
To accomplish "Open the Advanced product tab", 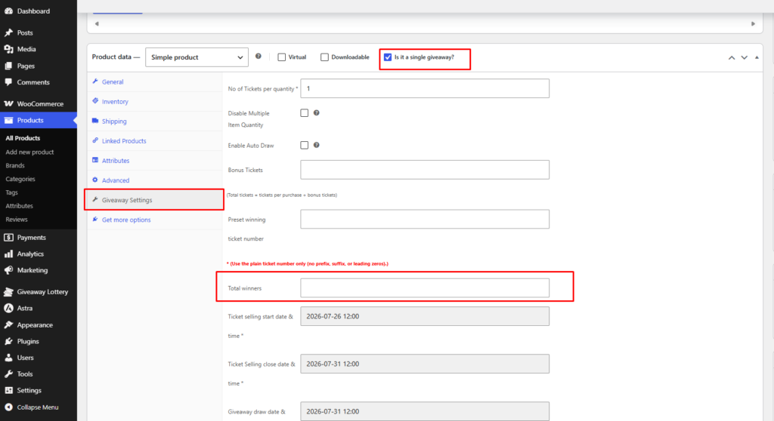I will [155, 180].
